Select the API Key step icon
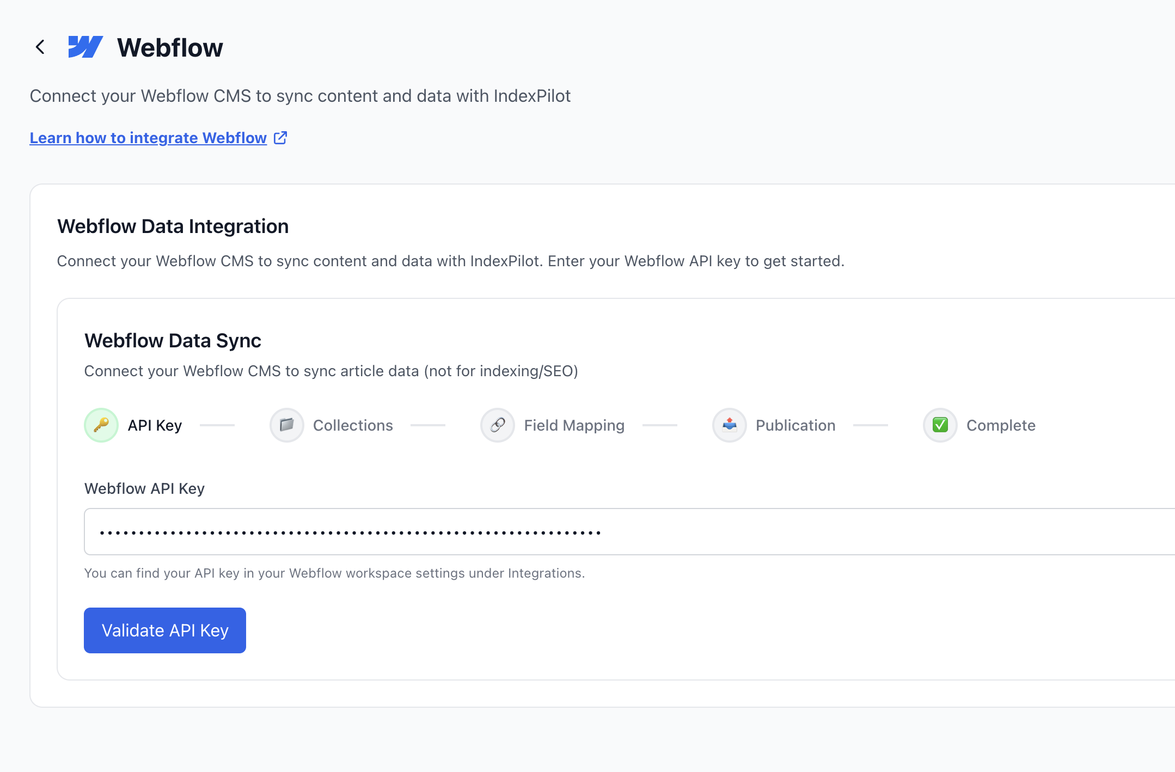The image size is (1175, 772). tap(101, 425)
